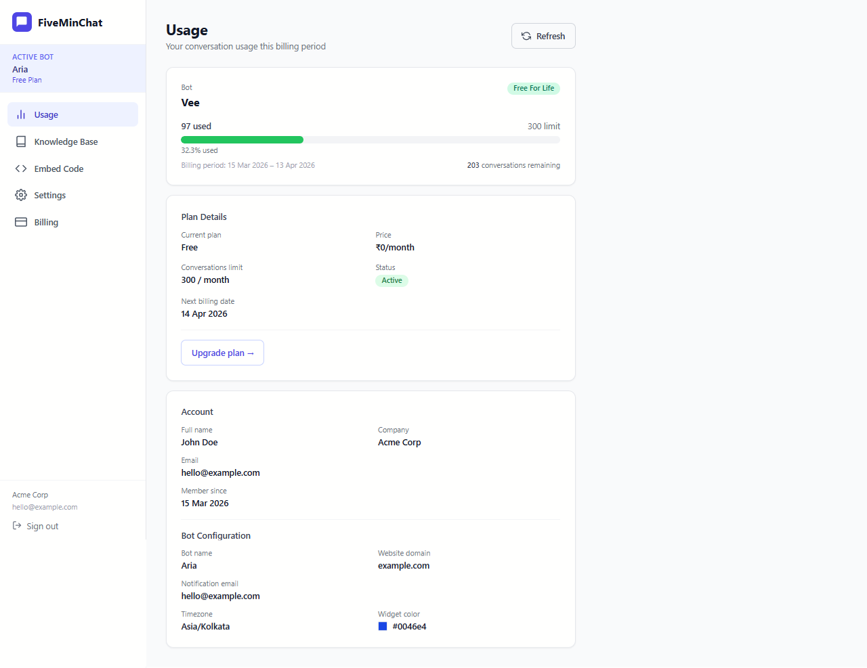Click the Usage bar chart icon

click(21, 114)
